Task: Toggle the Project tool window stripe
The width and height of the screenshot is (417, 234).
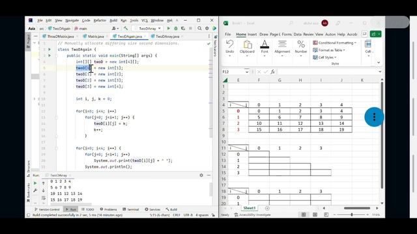Action: coord(29,42)
